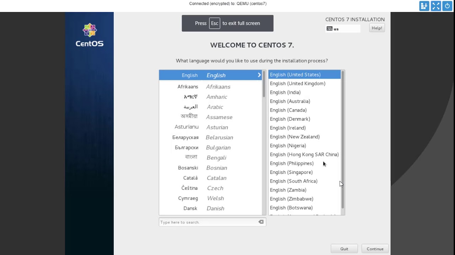Select Bosnian in language list
The image size is (455, 255).
coord(210,168)
